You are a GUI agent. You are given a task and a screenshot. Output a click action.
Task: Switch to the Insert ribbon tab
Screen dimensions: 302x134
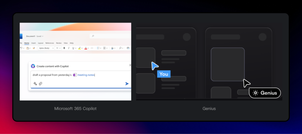coord(34,43)
